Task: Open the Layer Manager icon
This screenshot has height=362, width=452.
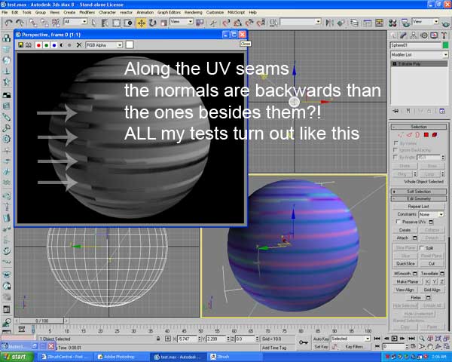Action: pos(355,23)
